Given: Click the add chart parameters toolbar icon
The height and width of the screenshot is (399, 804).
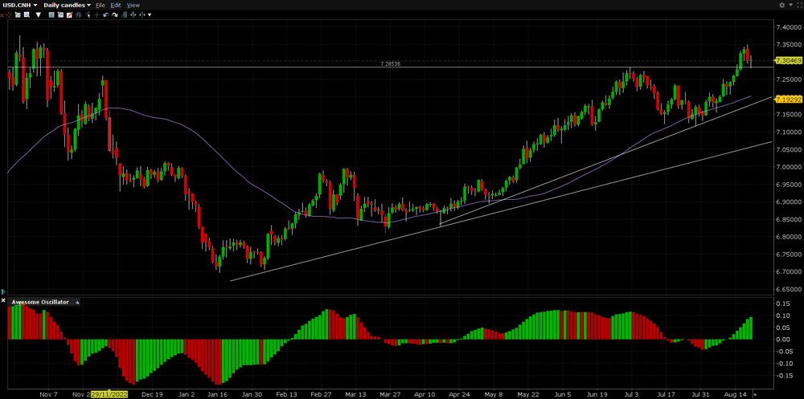Looking at the screenshot, I should 60,15.
